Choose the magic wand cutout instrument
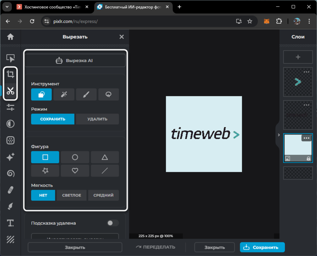 [64, 94]
